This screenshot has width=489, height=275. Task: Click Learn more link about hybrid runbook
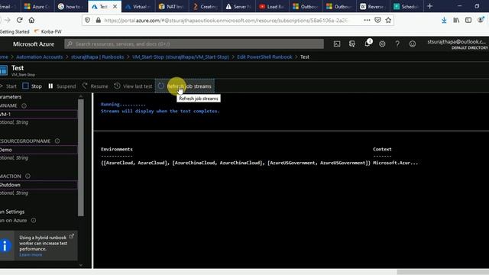(x=31, y=254)
